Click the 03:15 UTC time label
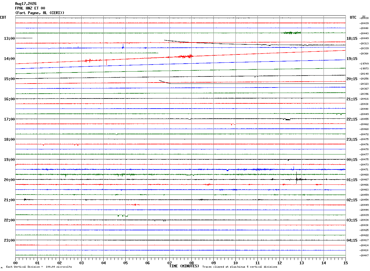The width and height of the screenshot is (370, 271). (x=352, y=220)
